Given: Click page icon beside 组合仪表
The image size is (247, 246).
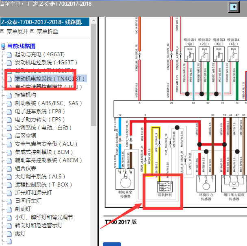Looking at the screenshot, I should 9,169.
